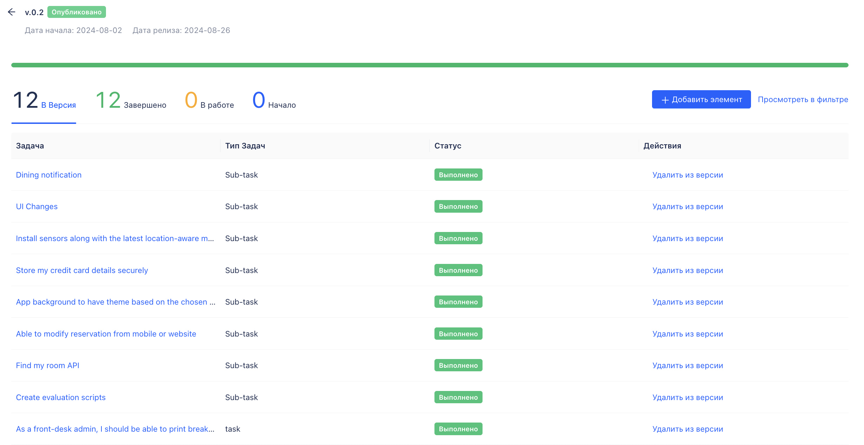Click Выполнено badge for UI Changes

(458, 206)
